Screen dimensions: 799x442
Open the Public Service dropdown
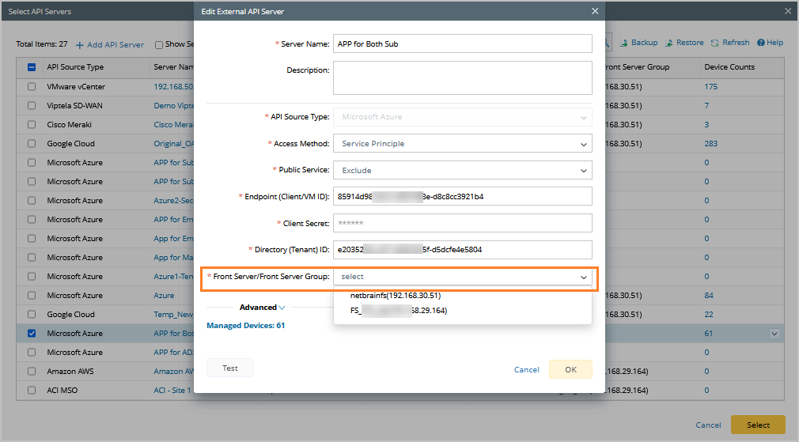(x=463, y=170)
